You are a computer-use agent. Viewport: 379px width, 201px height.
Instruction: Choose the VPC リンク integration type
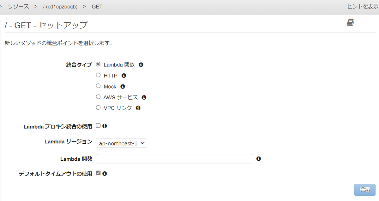point(98,107)
